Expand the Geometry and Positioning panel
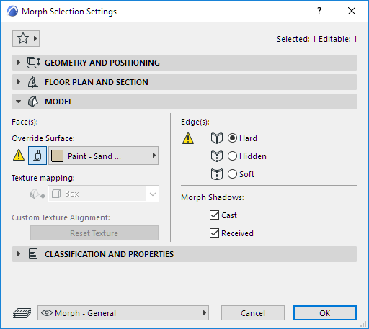The width and height of the screenshot is (369, 329). [x=184, y=63]
